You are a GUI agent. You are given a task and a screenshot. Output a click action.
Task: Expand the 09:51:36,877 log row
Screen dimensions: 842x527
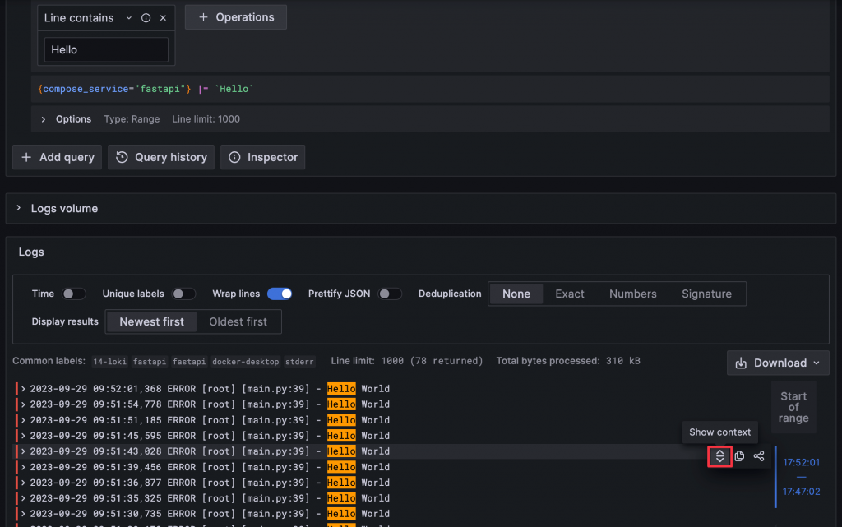point(23,483)
